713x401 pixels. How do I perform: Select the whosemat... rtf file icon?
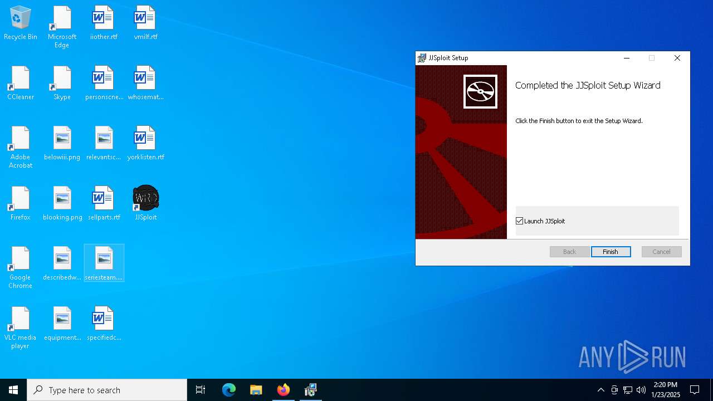[145, 84]
